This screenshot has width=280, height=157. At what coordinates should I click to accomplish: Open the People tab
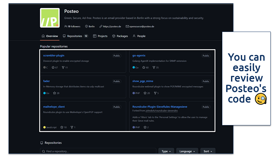pyautogui.click(x=139, y=36)
